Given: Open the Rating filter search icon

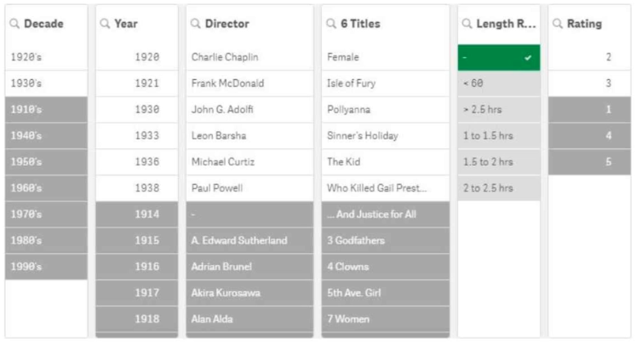Looking at the screenshot, I should click(557, 24).
